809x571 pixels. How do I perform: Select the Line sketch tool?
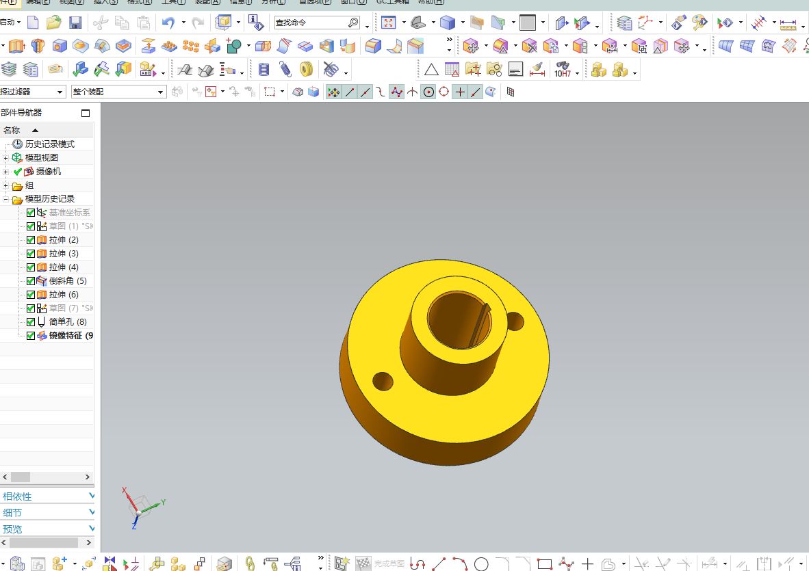click(438, 563)
